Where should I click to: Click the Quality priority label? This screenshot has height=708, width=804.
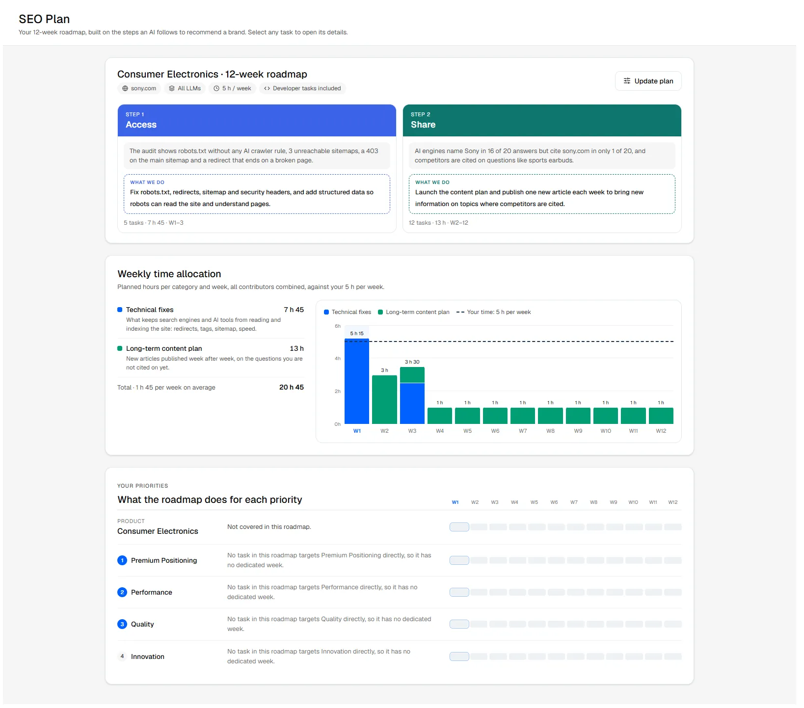[x=142, y=624]
